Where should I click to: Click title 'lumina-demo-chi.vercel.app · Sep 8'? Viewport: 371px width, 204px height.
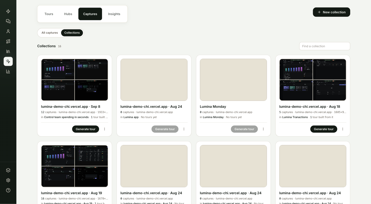[x=71, y=107]
